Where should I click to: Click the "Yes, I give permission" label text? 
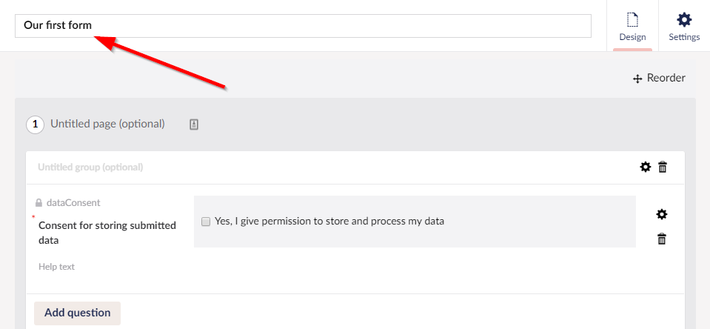coord(329,221)
